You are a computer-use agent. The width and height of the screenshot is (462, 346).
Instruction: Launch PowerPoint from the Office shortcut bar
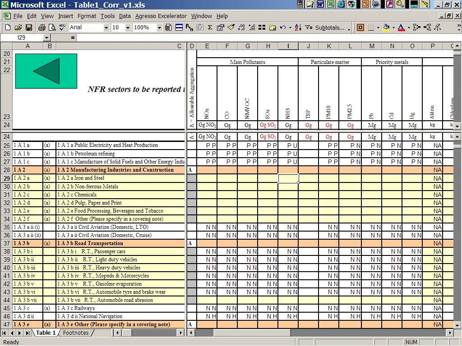[365, 4]
